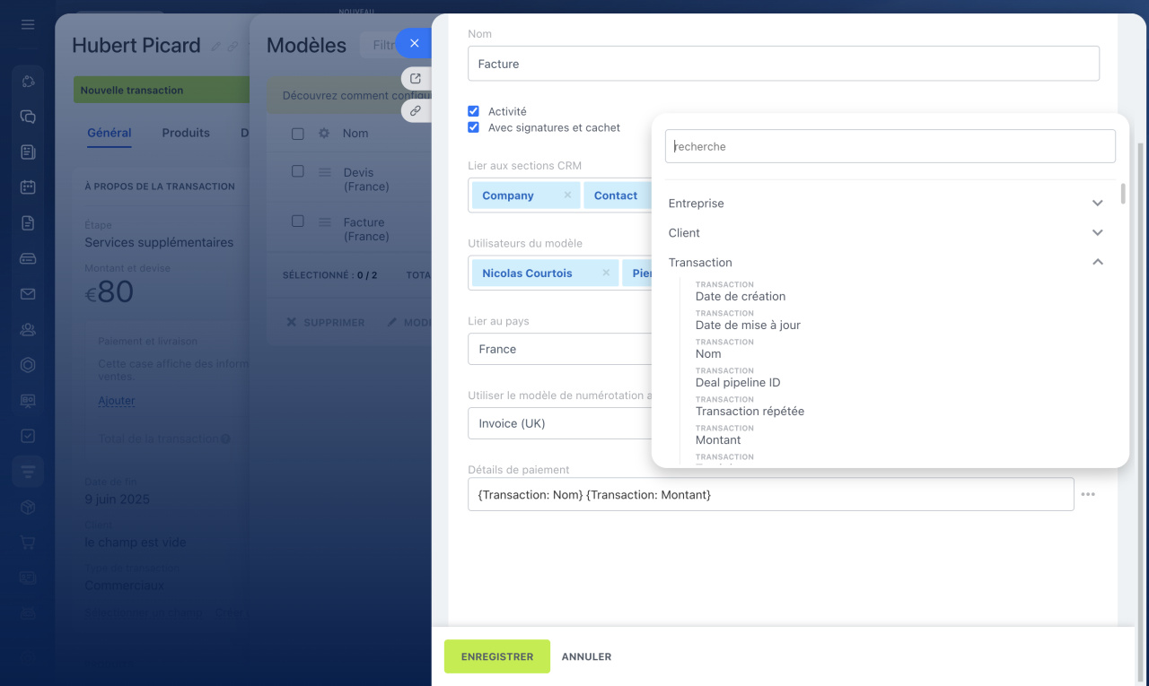Click the hamburger menu icon

click(28, 24)
